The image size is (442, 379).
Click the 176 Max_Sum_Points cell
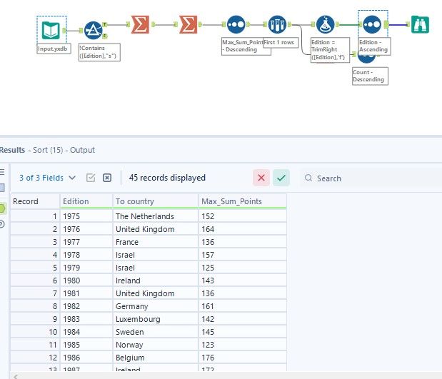pyautogui.click(x=243, y=358)
